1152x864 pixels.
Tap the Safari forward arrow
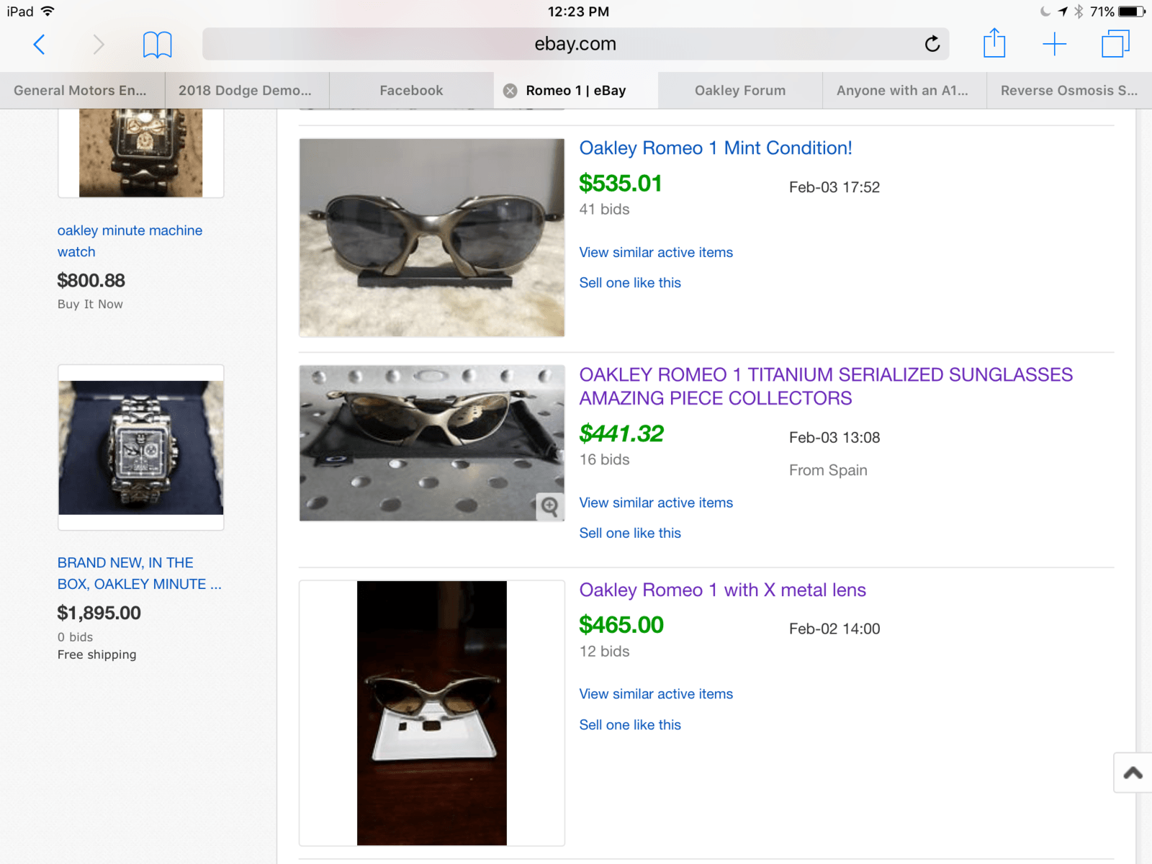tap(99, 45)
